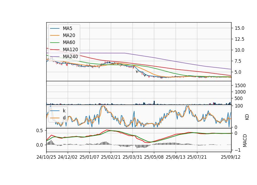Click the MA240 legend label

pyautogui.click(x=70, y=57)
